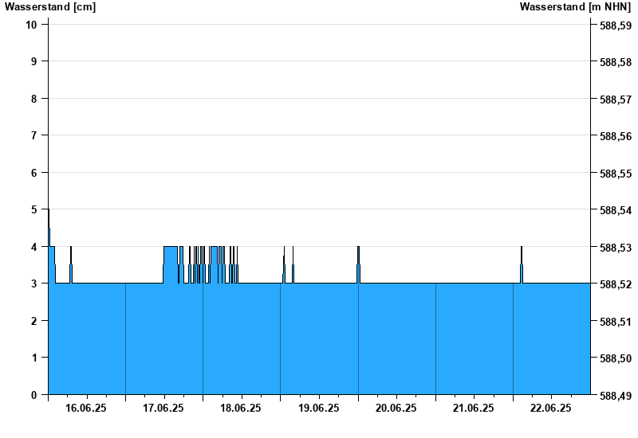Select the 21.06.25 date label
Image resolution: width=638 pixels, height=438 pixels.
pos(474,409)
